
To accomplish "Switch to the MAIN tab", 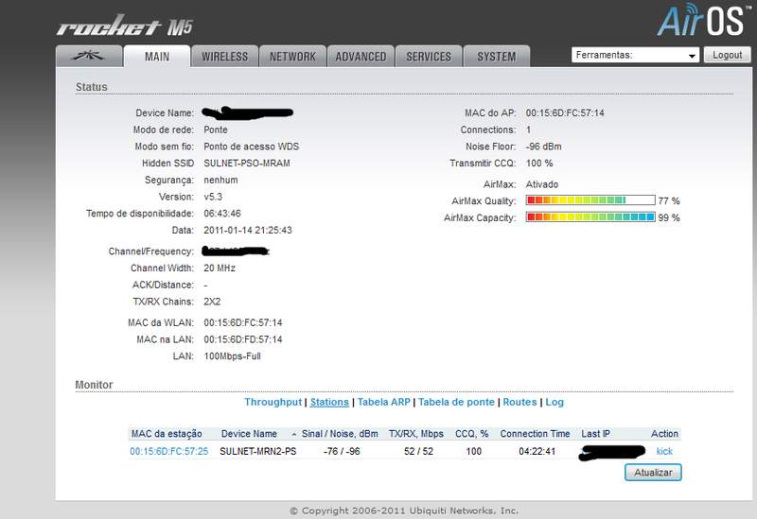I will tap(157, 57).
